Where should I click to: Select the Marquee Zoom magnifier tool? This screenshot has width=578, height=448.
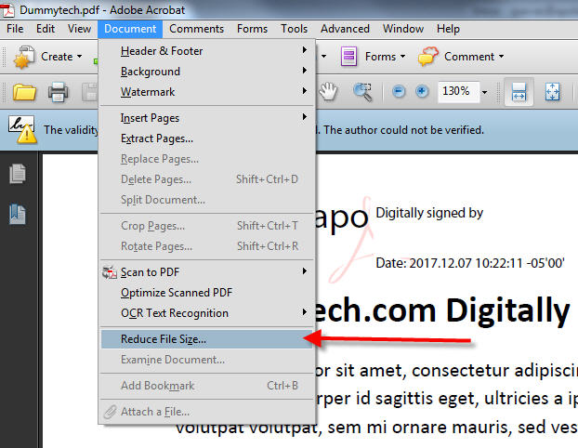click(x=362, y=91)
